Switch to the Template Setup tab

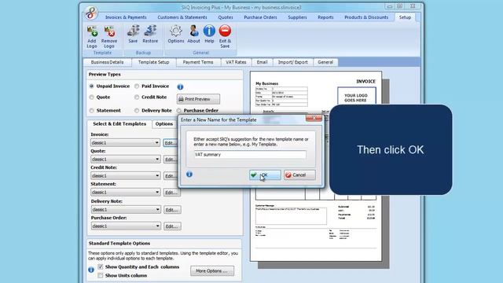pyautogui.click(x=154, y=62)
